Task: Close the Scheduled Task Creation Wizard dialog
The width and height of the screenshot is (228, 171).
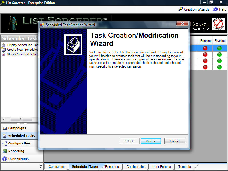Action: pos(182,24)
